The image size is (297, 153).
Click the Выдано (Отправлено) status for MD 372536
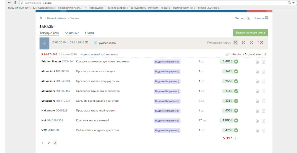click(167, 101)
